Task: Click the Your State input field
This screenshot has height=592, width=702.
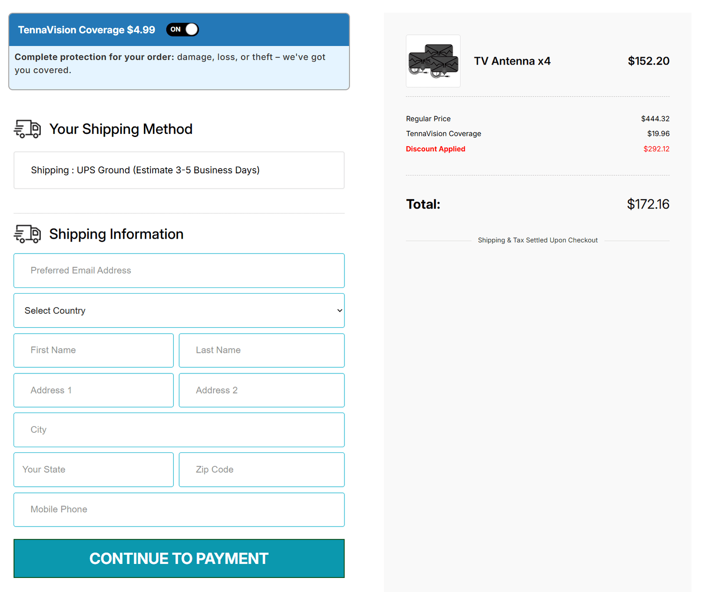Action: pos(93,470)
